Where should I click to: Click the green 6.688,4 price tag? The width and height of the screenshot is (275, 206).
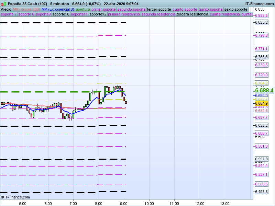pos(264,90)
